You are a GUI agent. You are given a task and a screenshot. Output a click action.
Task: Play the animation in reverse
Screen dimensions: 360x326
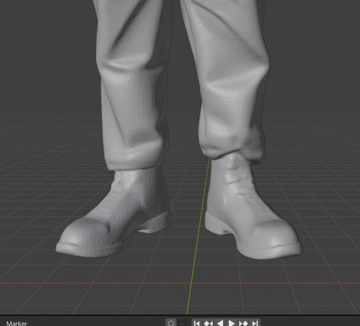(220, 323)
